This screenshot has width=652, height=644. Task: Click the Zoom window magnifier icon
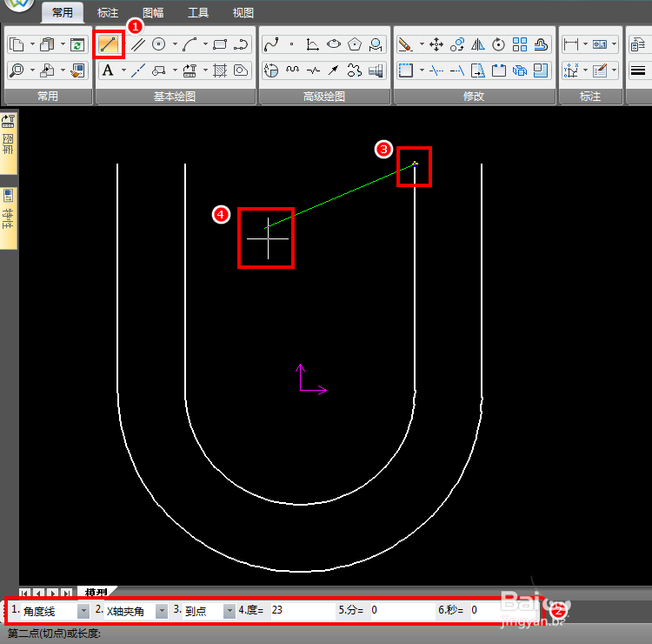17,70
